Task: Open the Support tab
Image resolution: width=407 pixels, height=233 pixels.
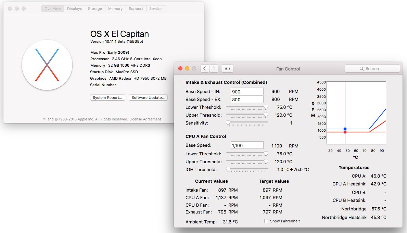Action: 136,9
